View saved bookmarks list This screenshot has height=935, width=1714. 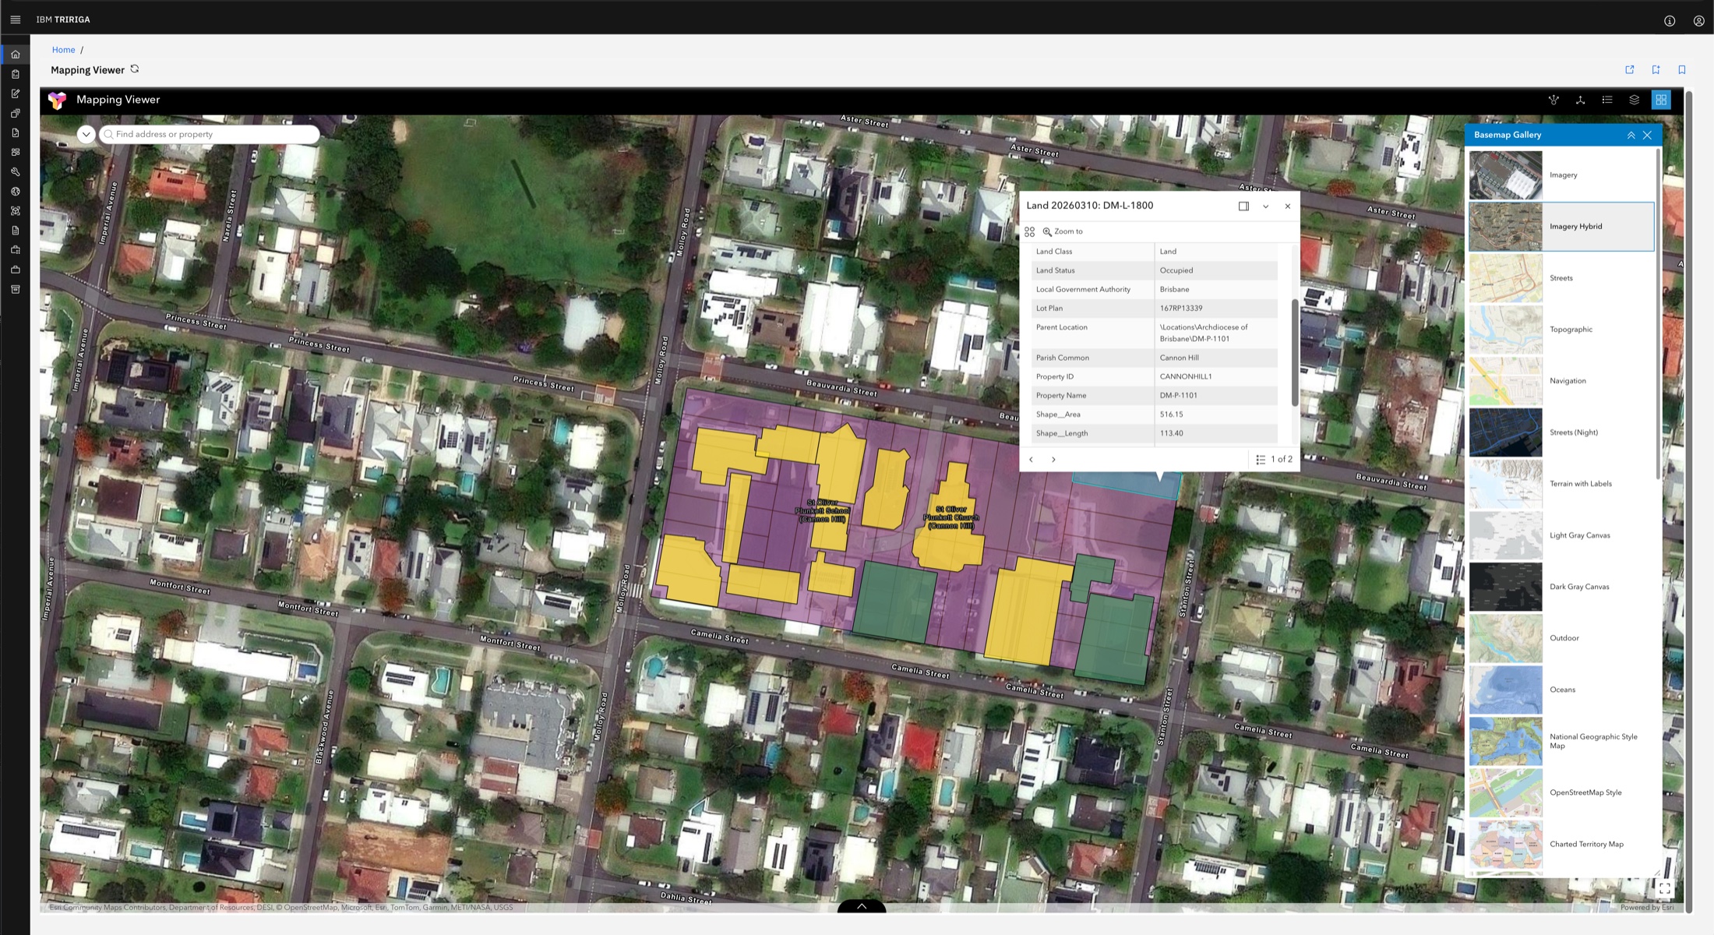[1682, 69]
